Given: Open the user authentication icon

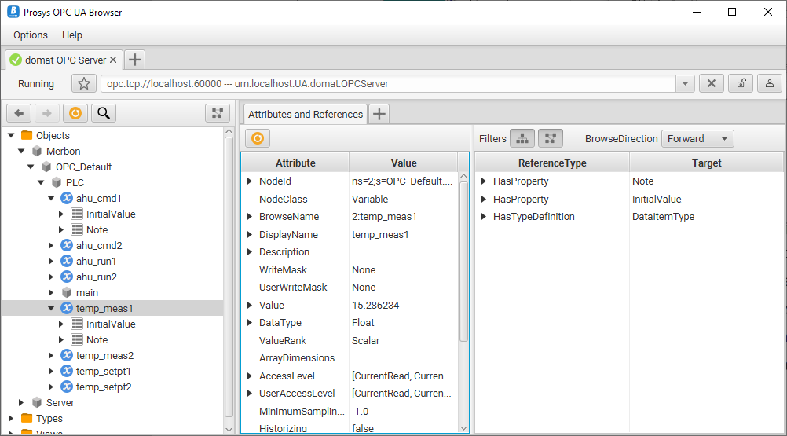Looking at the screenshot, I should point(769,83).
